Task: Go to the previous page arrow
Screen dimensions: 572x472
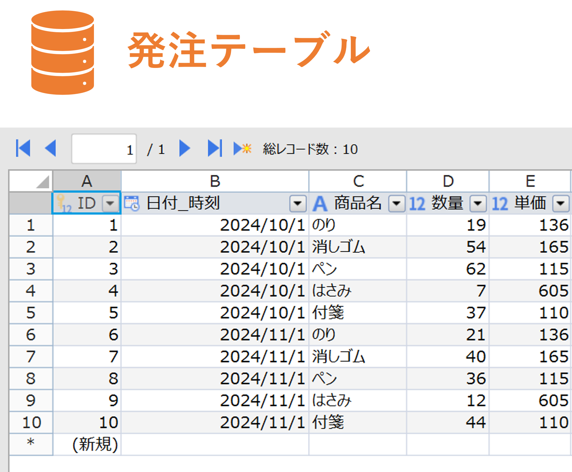Action: [50, 148]
